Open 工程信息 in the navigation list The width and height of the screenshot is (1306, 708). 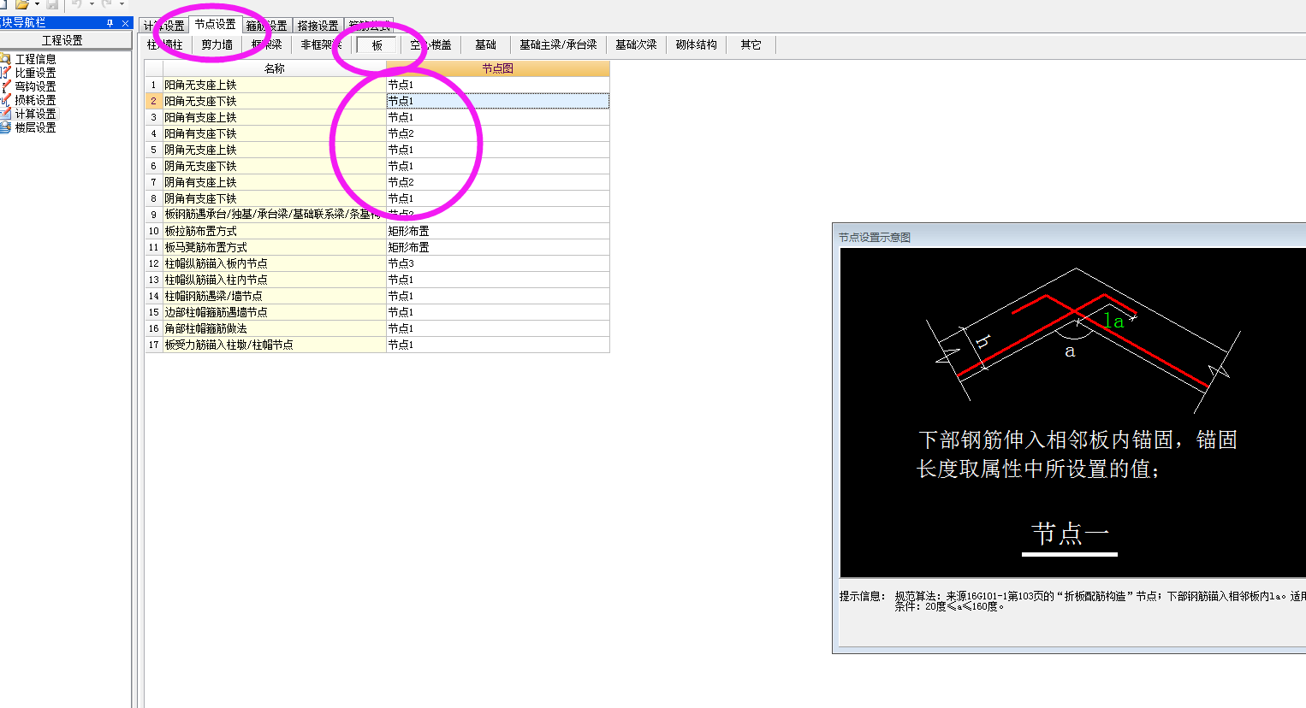pyautogui.click(x=35, y=59)
